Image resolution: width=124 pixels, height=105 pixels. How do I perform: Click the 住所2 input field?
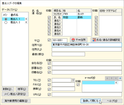87,49
